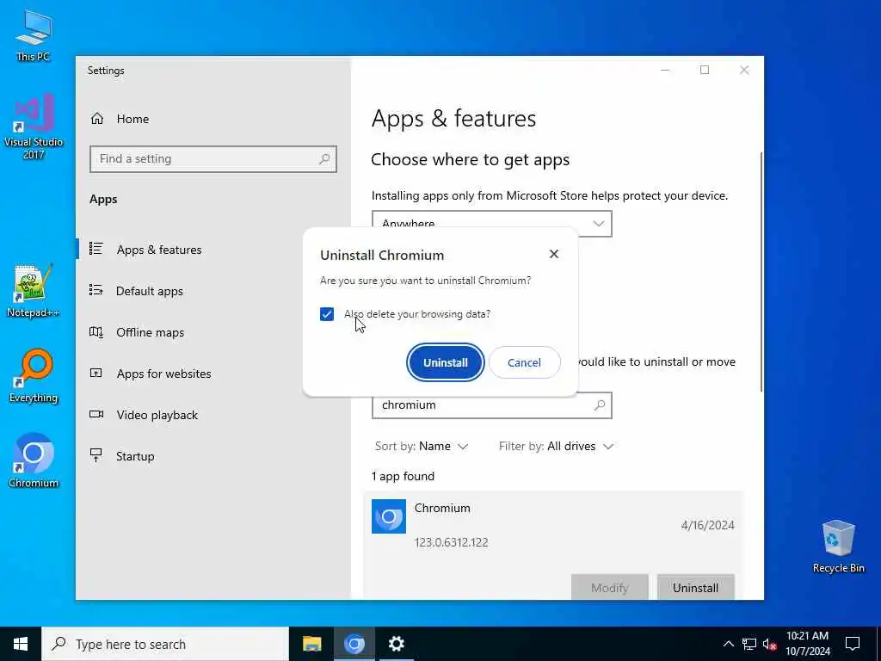Click the Uninstall button under Chromium entry
The image size is (881, 661).
(695, 588)
